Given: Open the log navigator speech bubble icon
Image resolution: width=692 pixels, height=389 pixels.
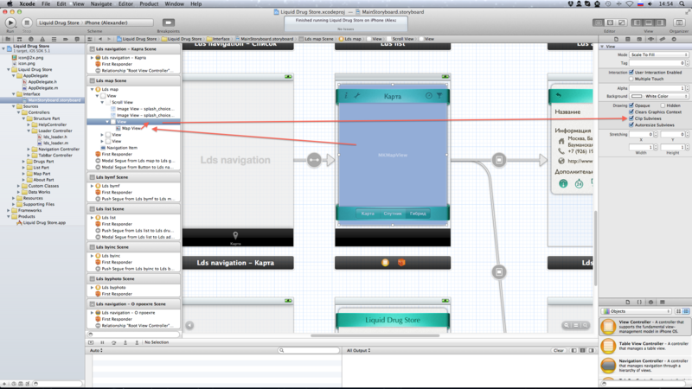Looking at the screenshot, I should pyautogui.click(x=77, y=39).
